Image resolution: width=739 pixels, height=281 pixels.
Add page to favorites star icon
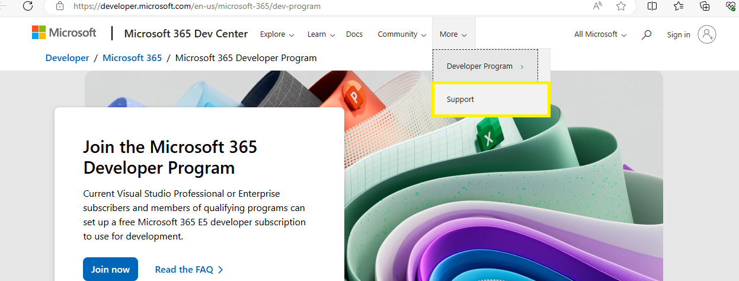point(621,6)
